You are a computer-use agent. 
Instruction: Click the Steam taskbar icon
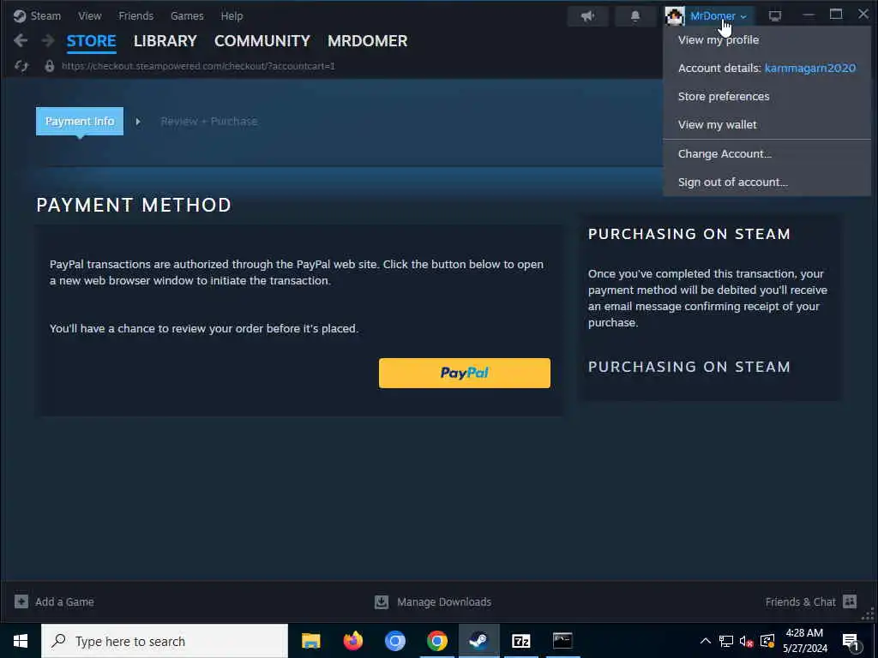pos(478,641)
